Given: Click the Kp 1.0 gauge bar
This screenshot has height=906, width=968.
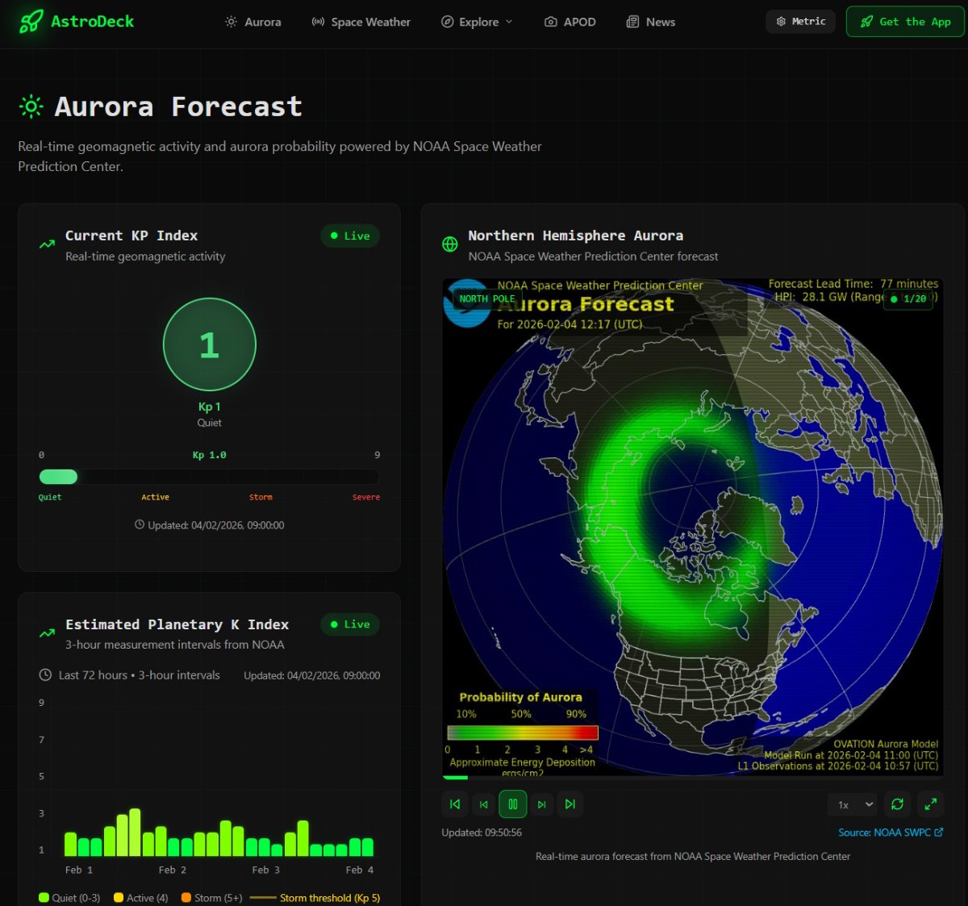Looking at the screenshot, I should tap(209, 477).
